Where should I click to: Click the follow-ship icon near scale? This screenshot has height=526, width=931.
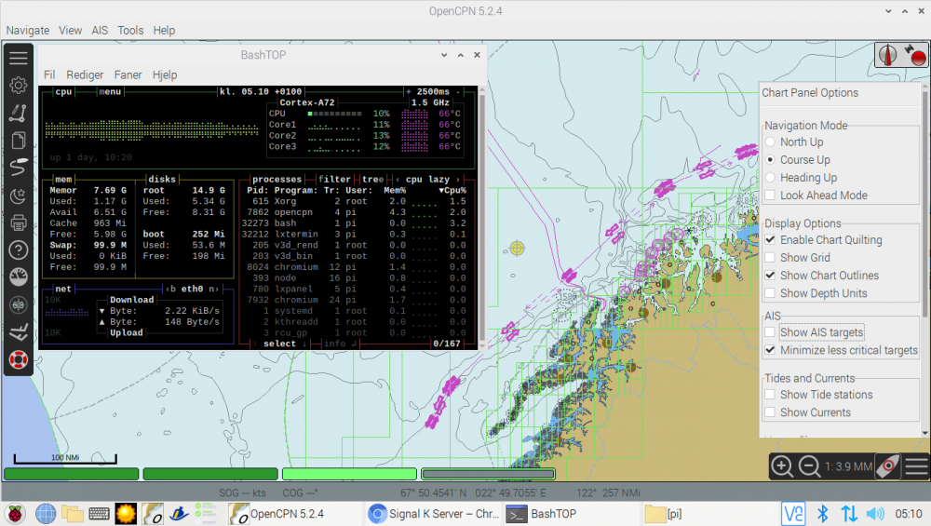click(x=887, y=466)
